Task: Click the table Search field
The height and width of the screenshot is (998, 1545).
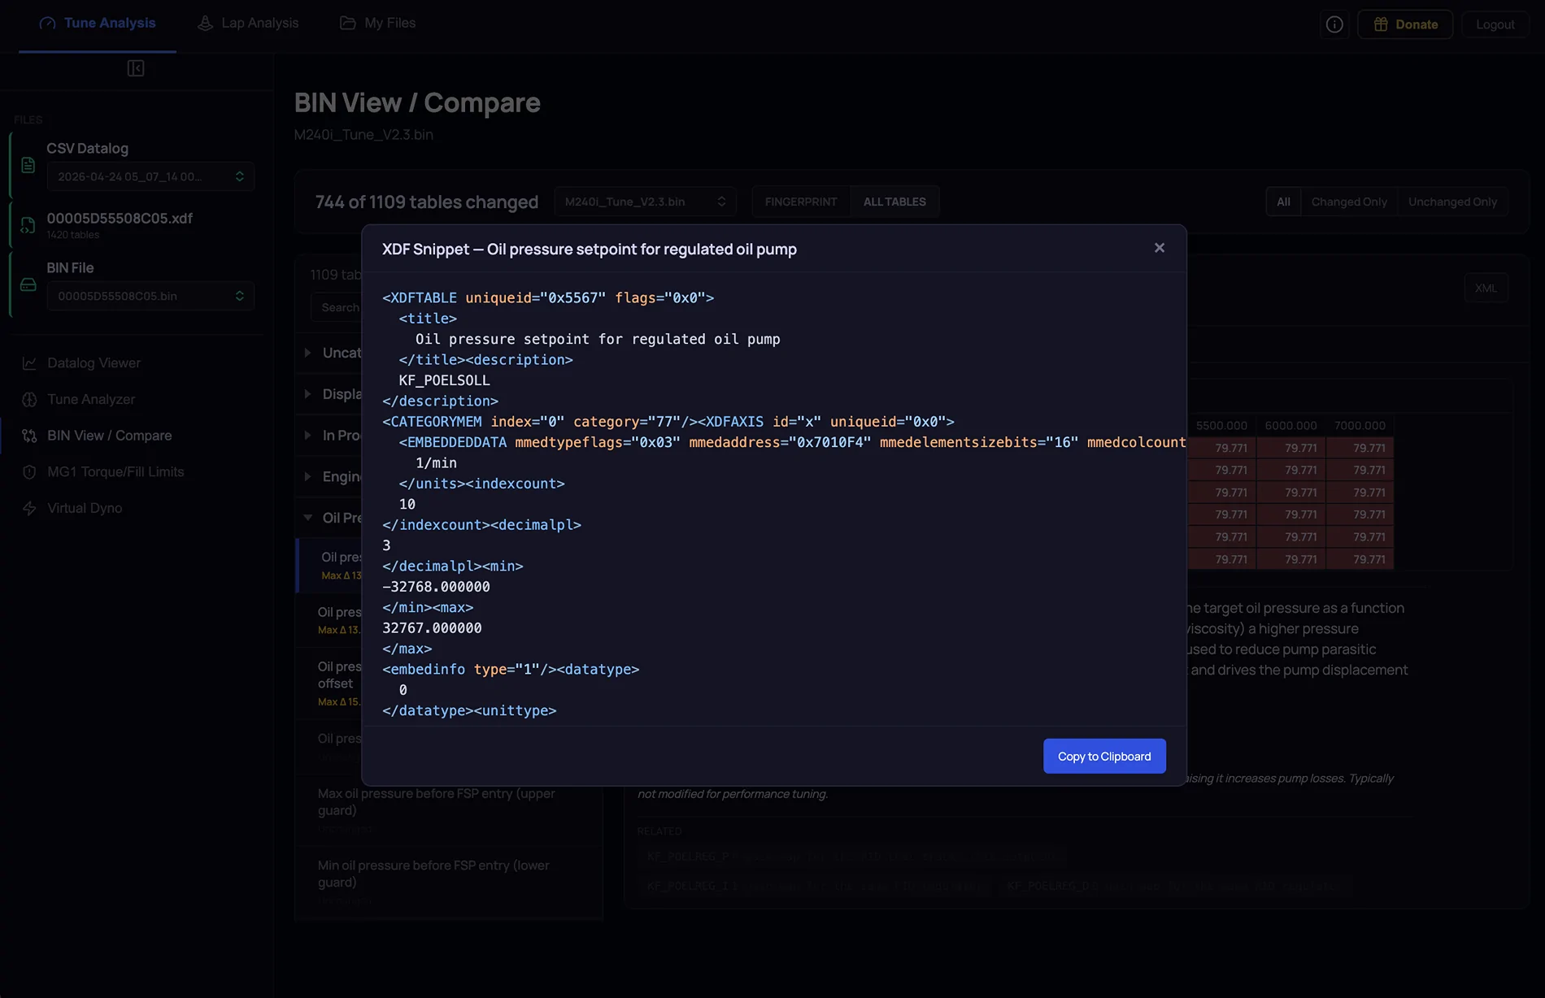Action: 336,307
